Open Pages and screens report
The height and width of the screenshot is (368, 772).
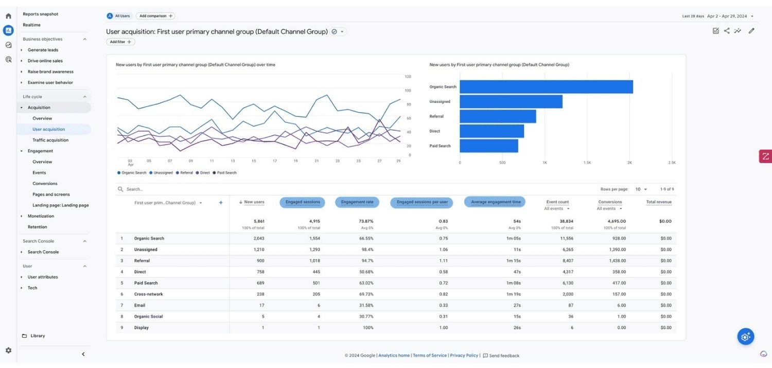click(51, 195)
